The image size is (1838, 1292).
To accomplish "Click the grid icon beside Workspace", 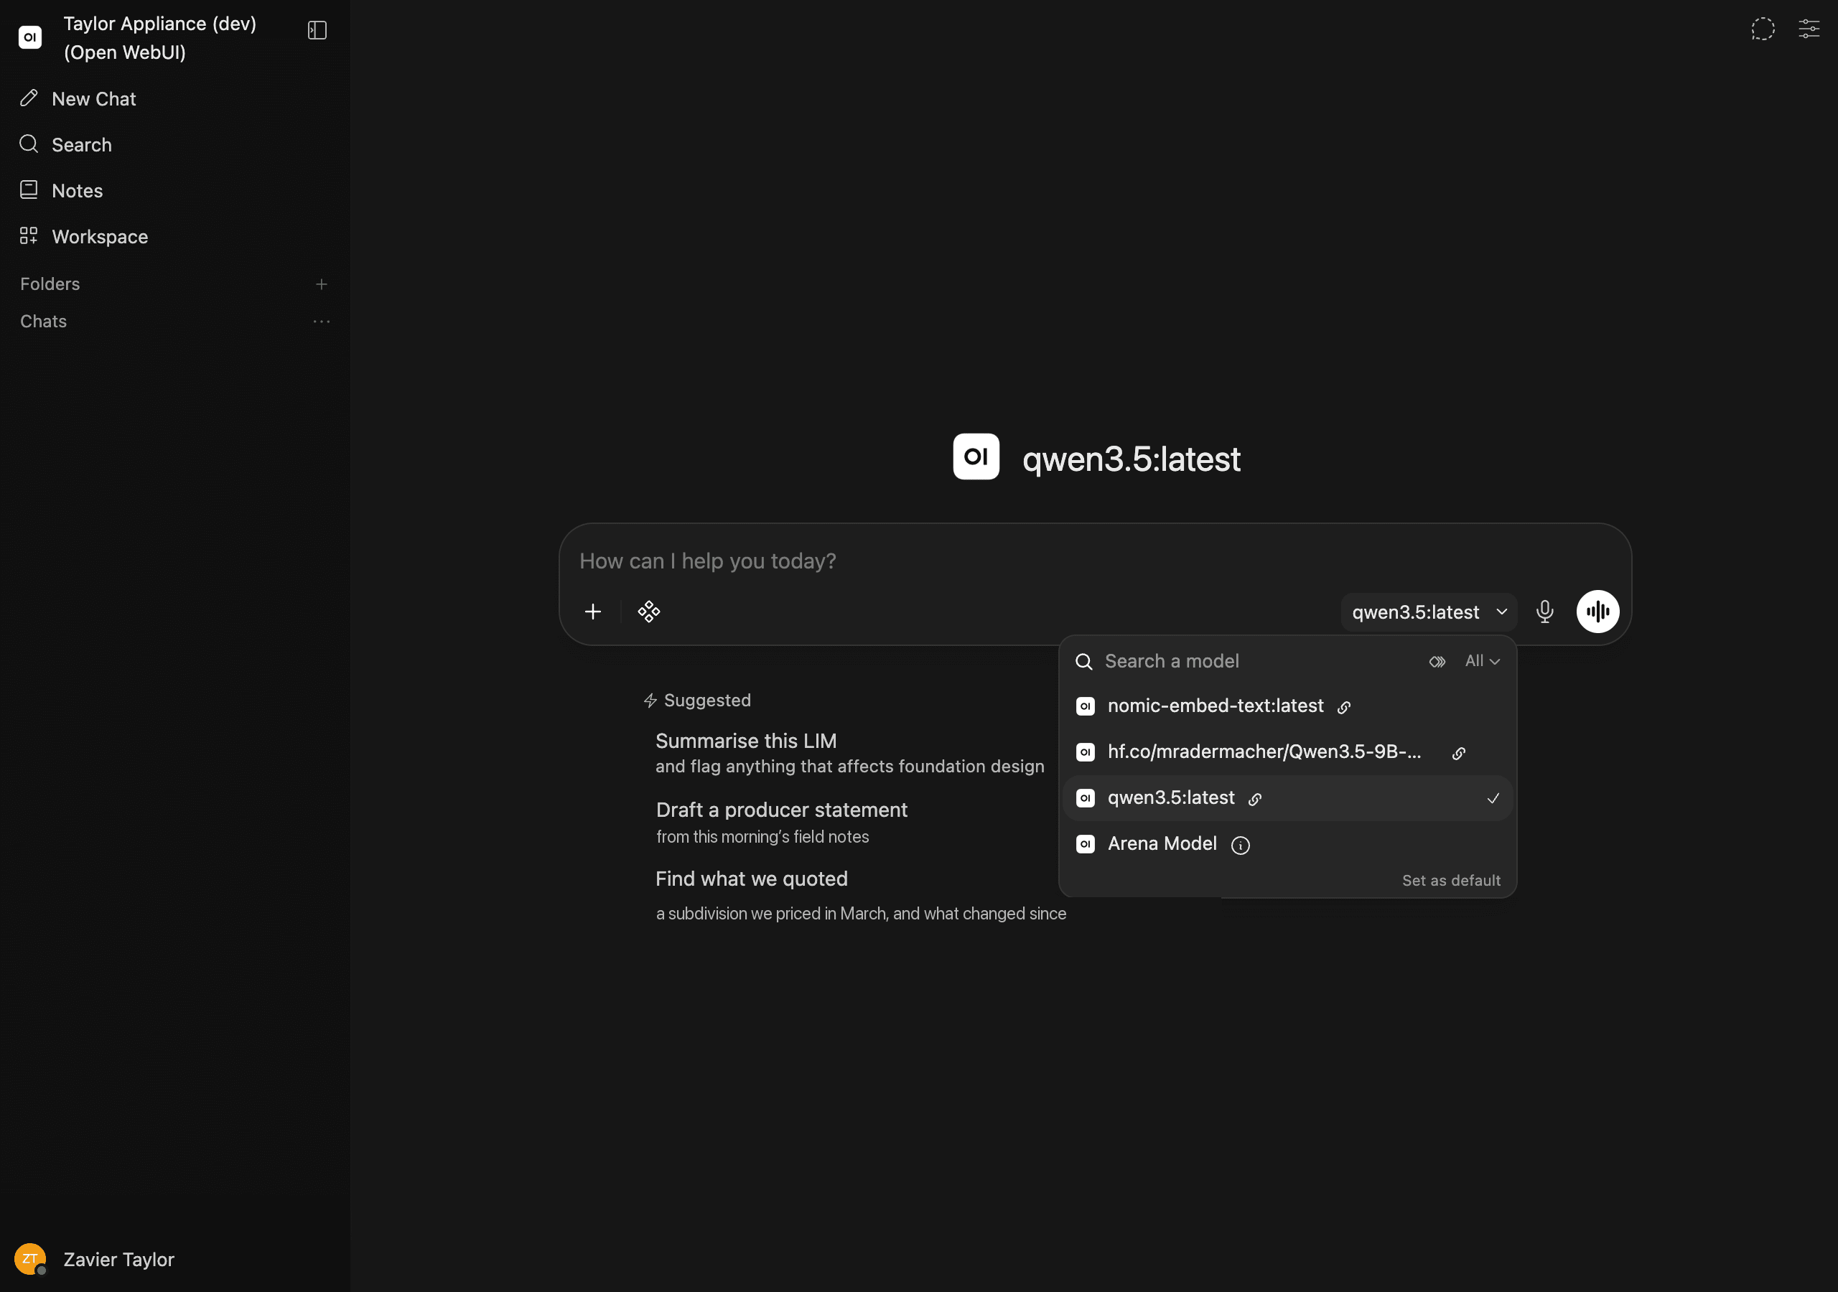I will click(x=29, y=235).
